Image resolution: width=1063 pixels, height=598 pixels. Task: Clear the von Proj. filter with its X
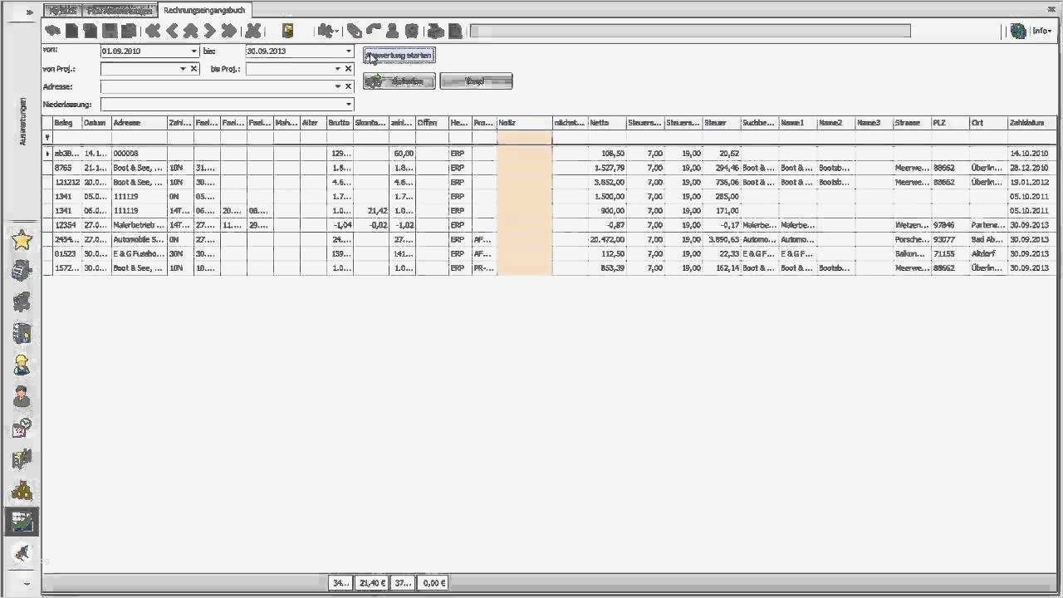coord(193,68)
